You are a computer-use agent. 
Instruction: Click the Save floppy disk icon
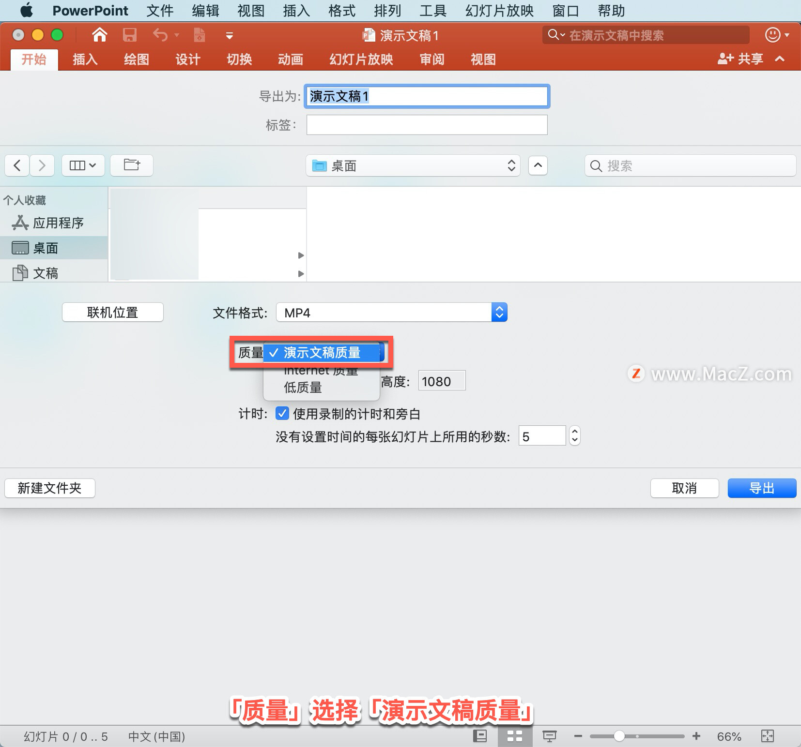[129, 35]
